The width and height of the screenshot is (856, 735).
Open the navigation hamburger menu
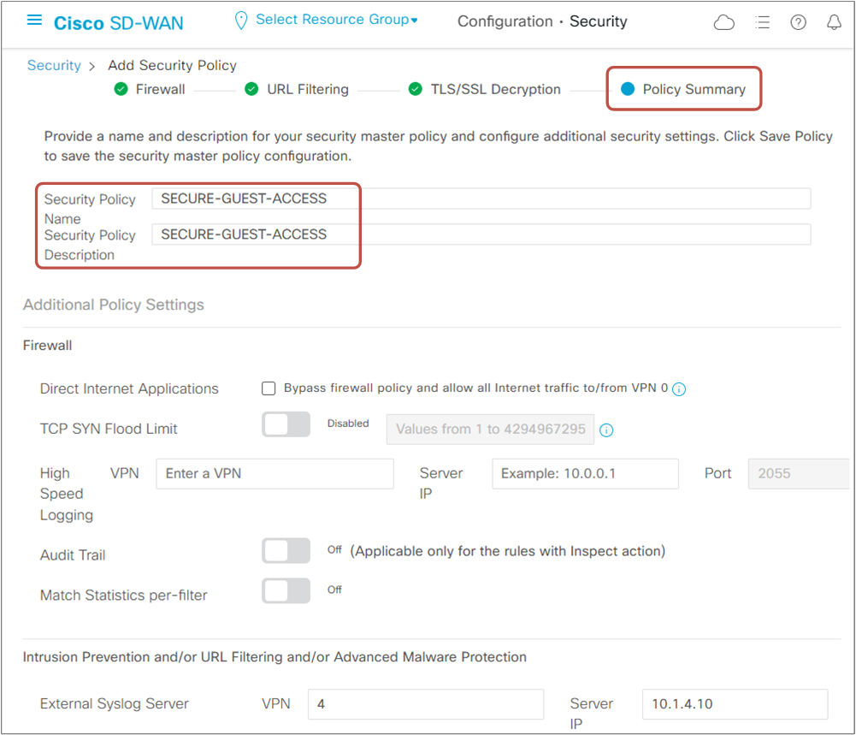[x=33, y=21]
